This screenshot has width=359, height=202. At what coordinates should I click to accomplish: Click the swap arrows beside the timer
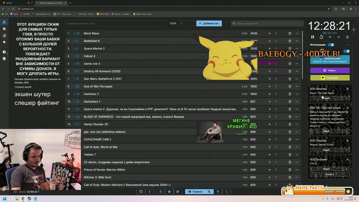[x=354, y=29]
